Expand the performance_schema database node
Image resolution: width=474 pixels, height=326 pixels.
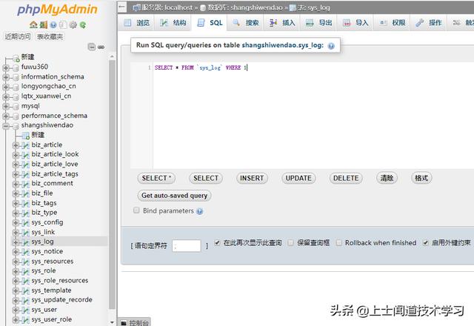[x=6, y=116]
